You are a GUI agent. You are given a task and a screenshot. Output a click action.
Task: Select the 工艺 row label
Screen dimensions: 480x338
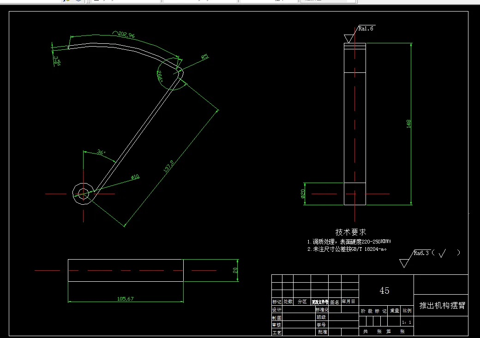point(277,332)
